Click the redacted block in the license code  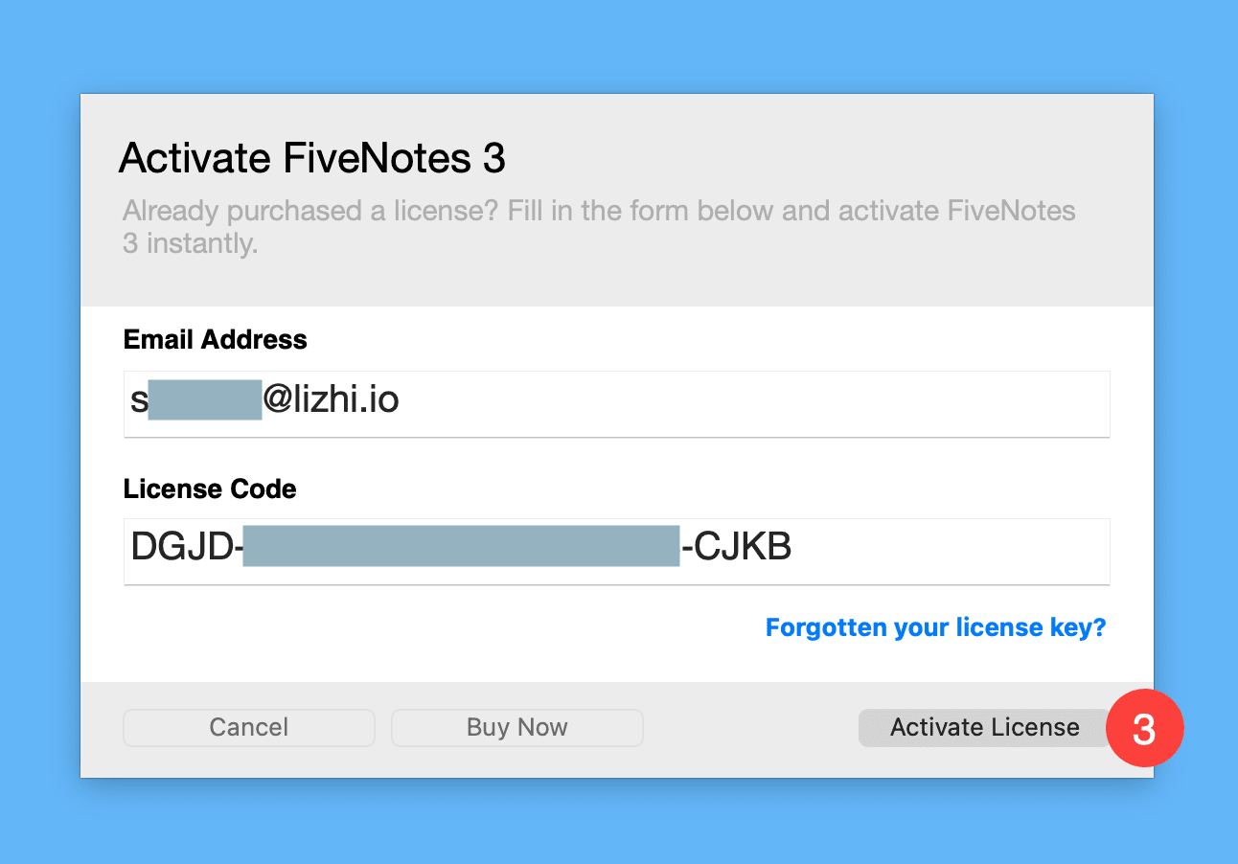(461, 547)
